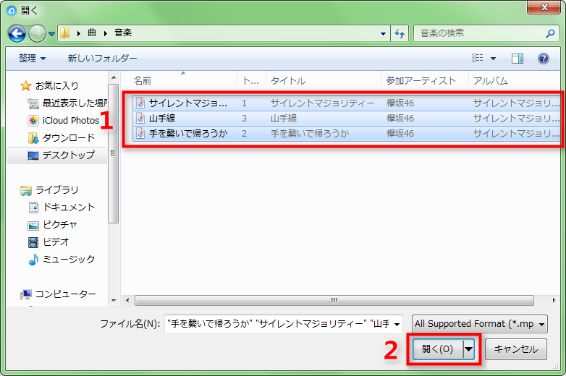Toggle the preview pane icon
The height and width of the screenshot is (376, 566).
(x=518, y=59)
